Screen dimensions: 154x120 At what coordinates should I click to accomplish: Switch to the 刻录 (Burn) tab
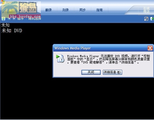[65, 10]
